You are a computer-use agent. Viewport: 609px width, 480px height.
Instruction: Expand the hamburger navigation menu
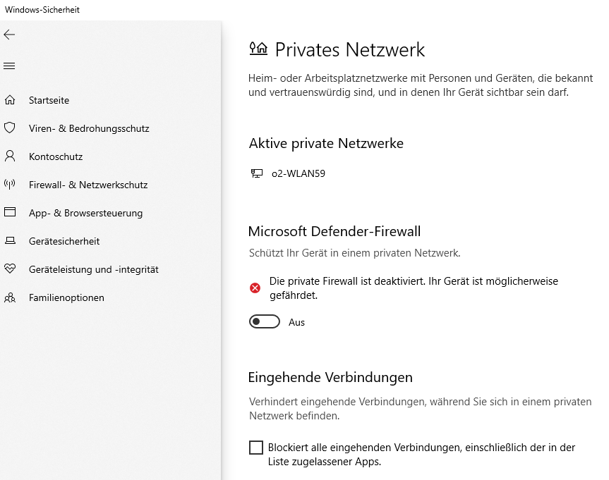click(x=9, y=66)
